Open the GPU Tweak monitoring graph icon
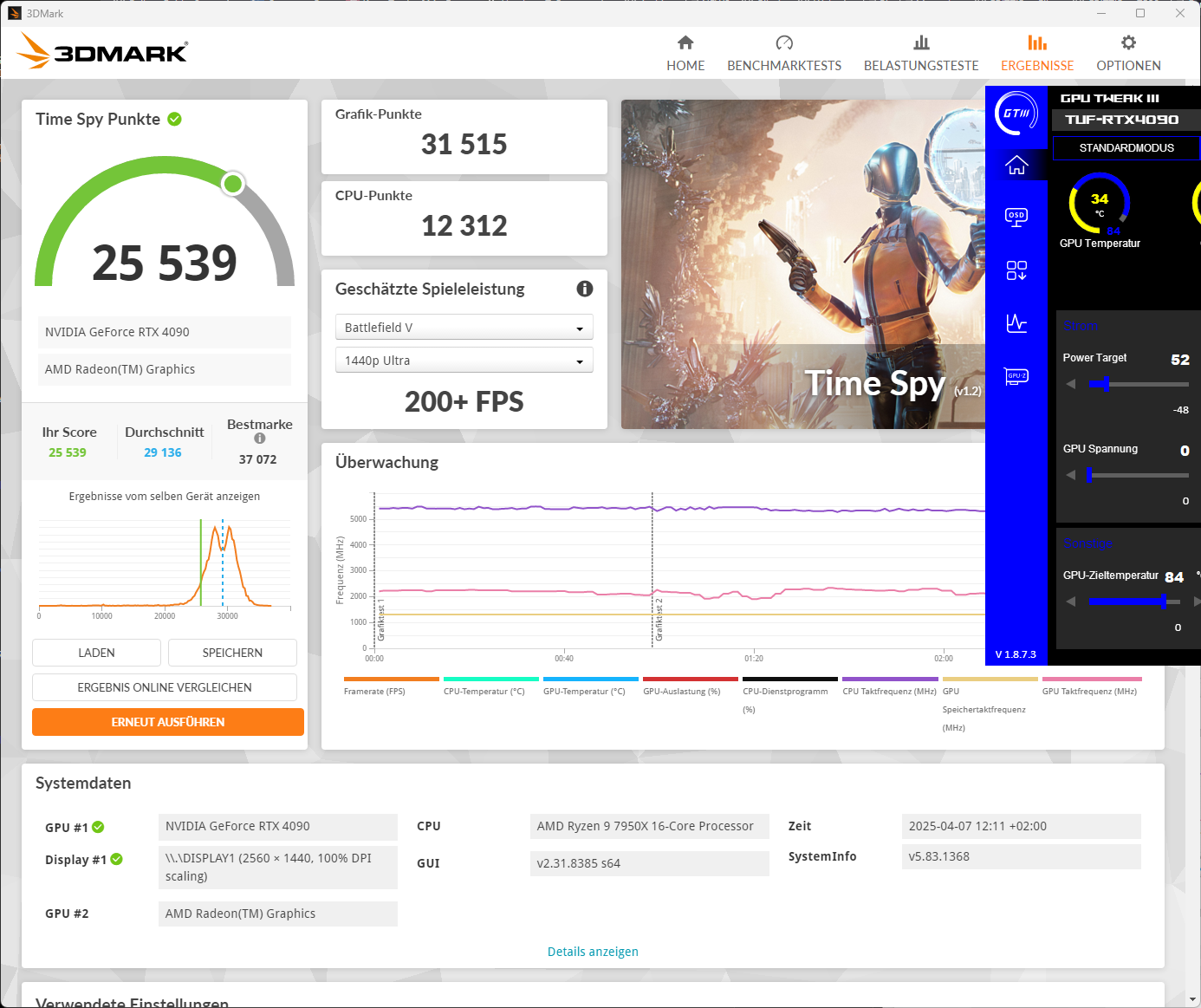The image size is (1201, 1008). (1016, 323)
